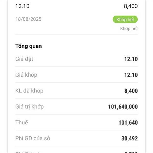Image resolution: width=153 pixels, height=153 pixels.
Task: Click the KL đã khớp label
Action: tap(29, 91)
